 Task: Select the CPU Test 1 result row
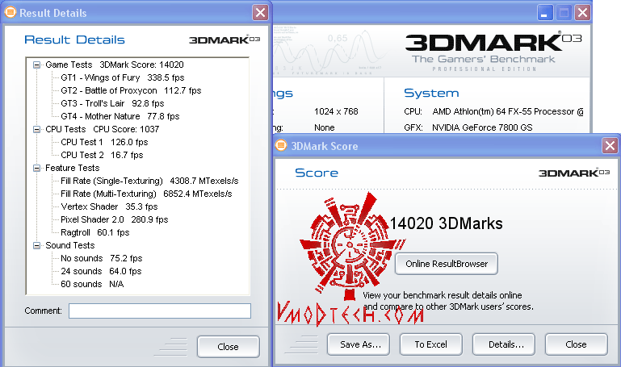pyautogui.click(x=104, y=142)
